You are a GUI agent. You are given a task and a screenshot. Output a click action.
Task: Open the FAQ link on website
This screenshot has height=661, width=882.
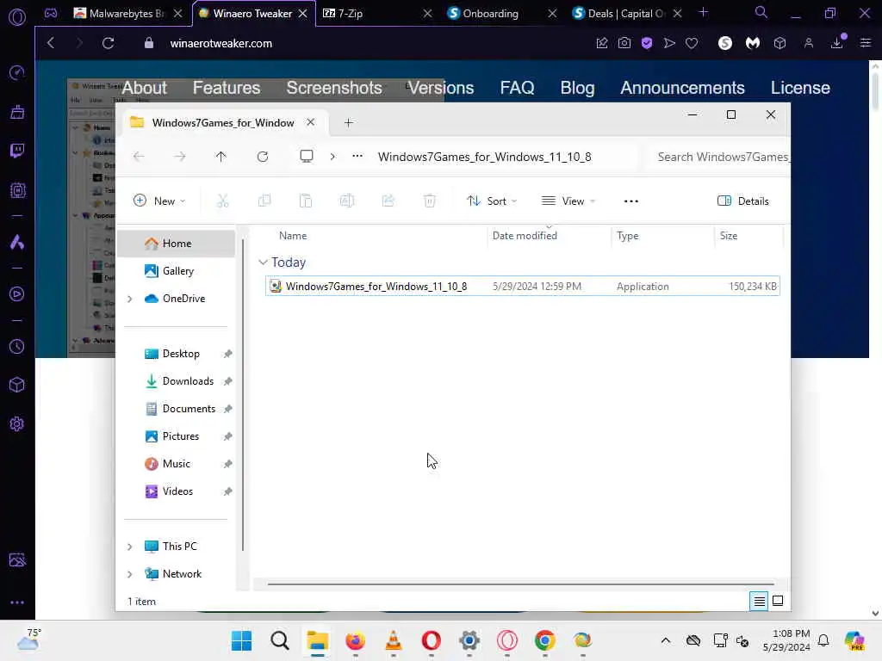pos(517,88)
